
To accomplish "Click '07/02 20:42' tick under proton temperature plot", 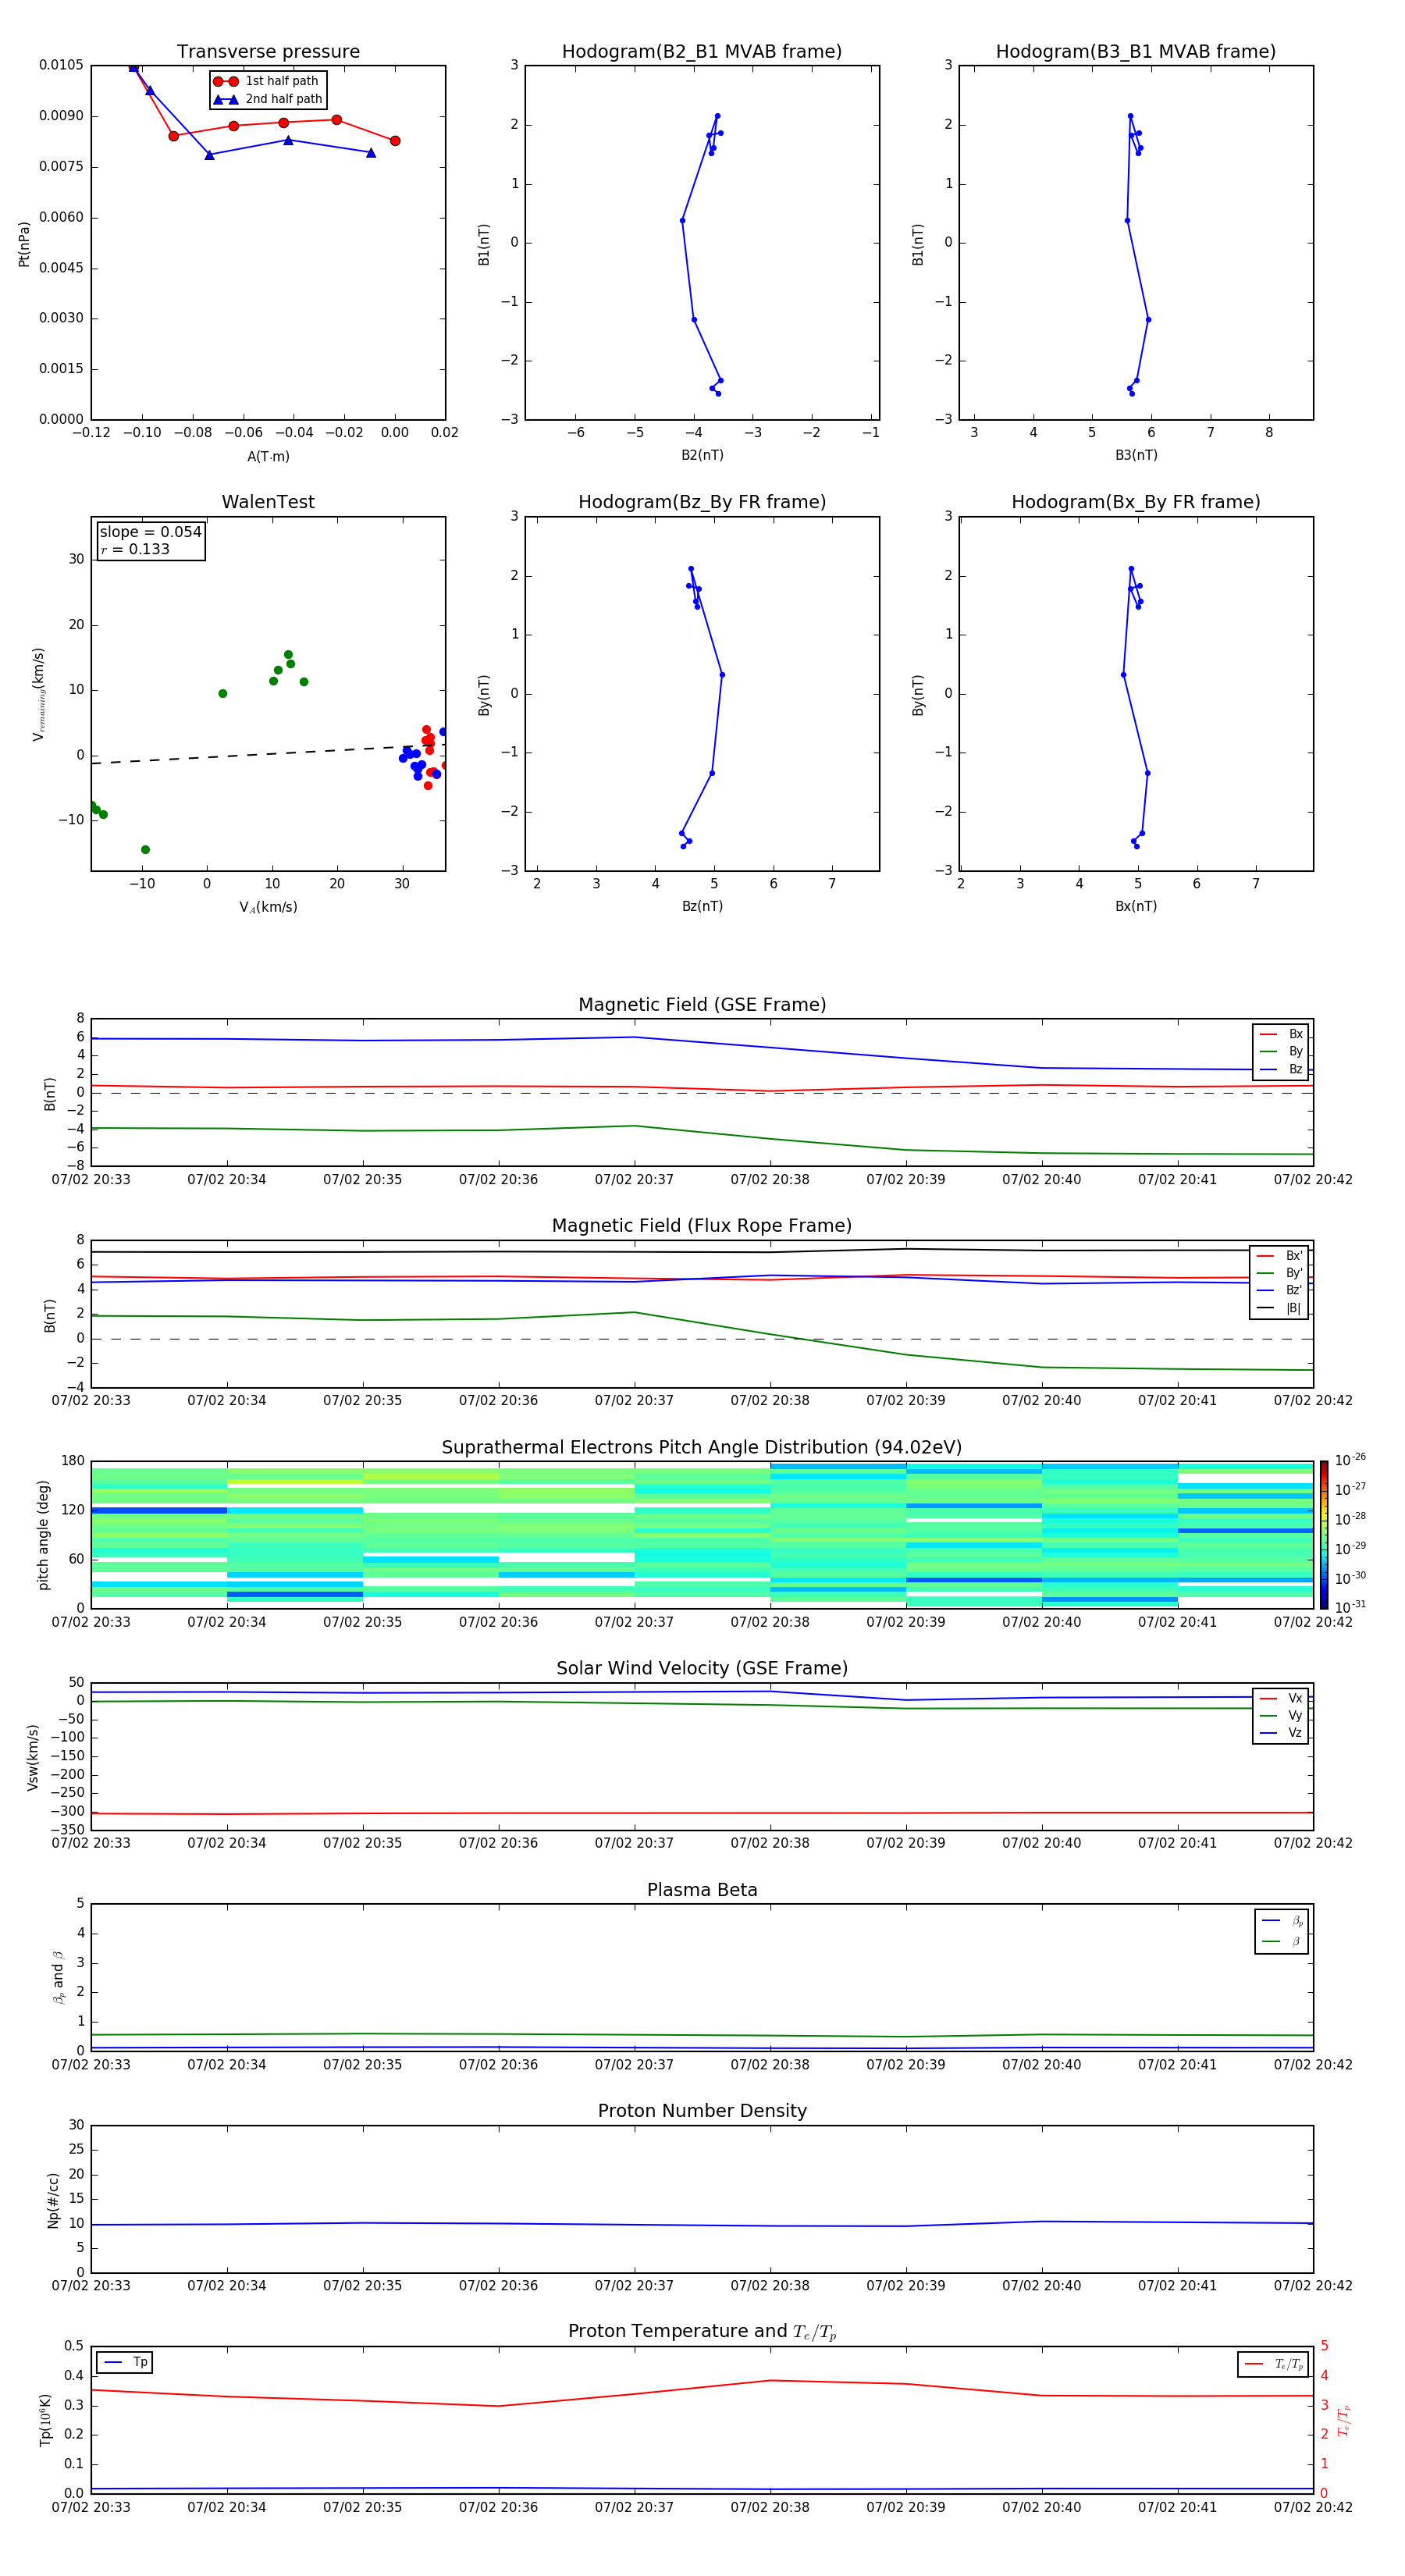I will 1313,2507.
